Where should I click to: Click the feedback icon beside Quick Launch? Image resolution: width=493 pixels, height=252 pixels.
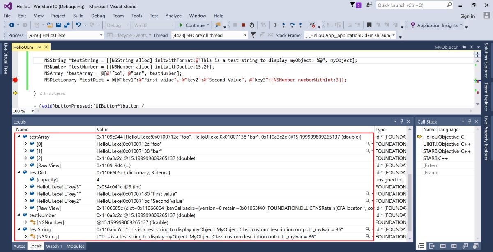click(370, 5)
